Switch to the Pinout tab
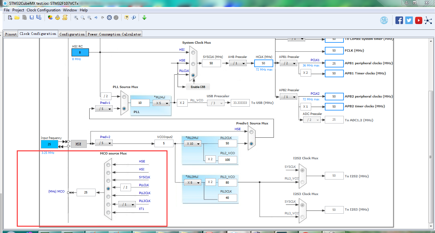The width and height of the screenshot is (435, 233). click(11, 34)
